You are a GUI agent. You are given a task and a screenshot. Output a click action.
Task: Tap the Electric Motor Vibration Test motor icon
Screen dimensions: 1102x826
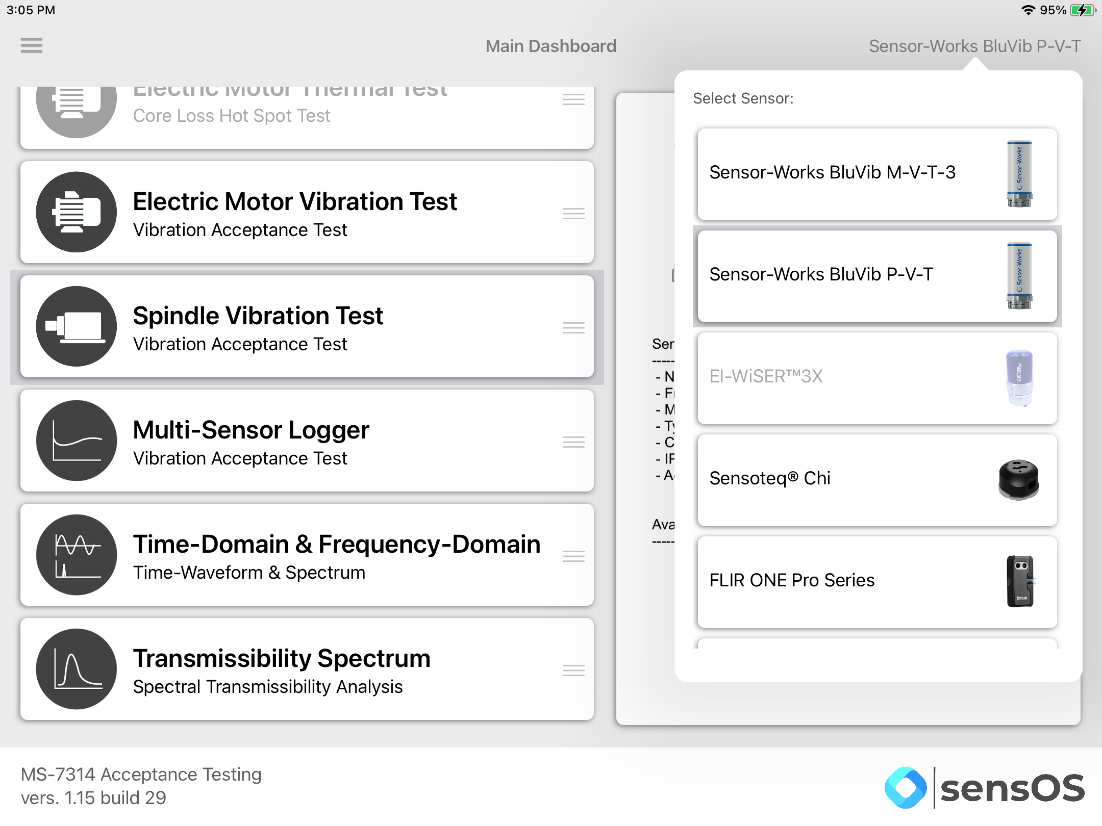[x=77, y=212]
